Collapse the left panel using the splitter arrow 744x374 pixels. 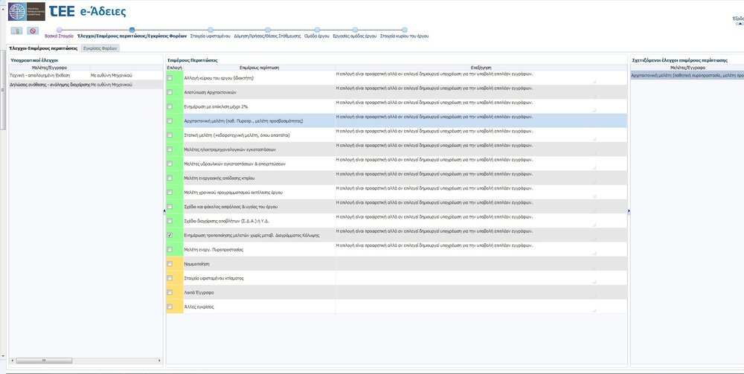coord(164,211)
